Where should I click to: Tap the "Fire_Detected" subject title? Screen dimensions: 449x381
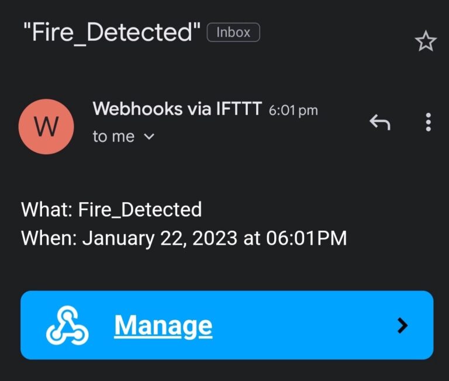coord(111,33)
